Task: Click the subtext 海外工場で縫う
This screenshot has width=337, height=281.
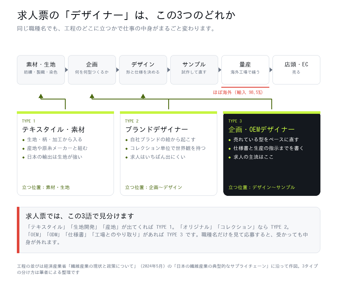Action: coord(245,72)
